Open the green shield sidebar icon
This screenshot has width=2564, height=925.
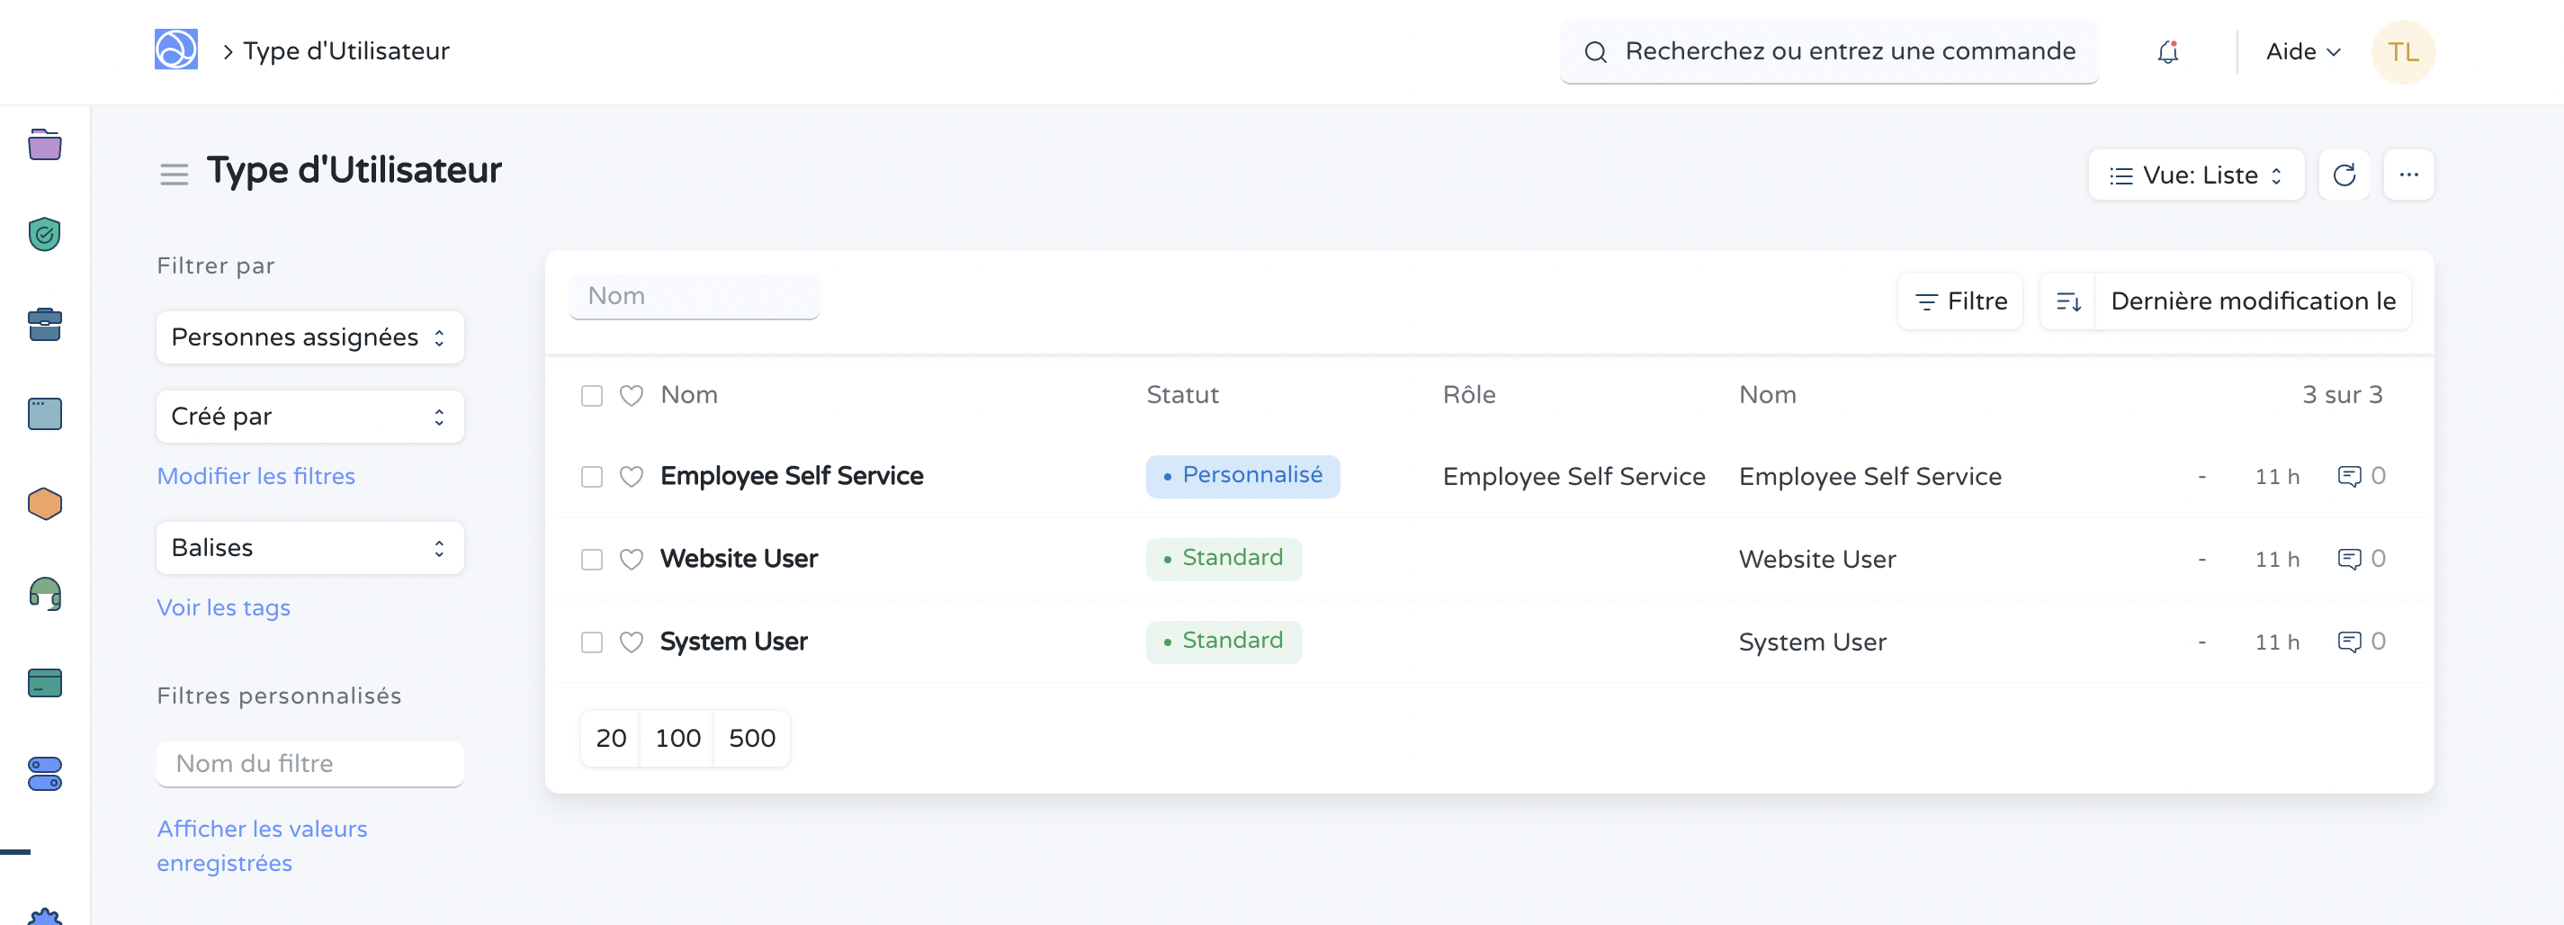click(x=45, y=235)
